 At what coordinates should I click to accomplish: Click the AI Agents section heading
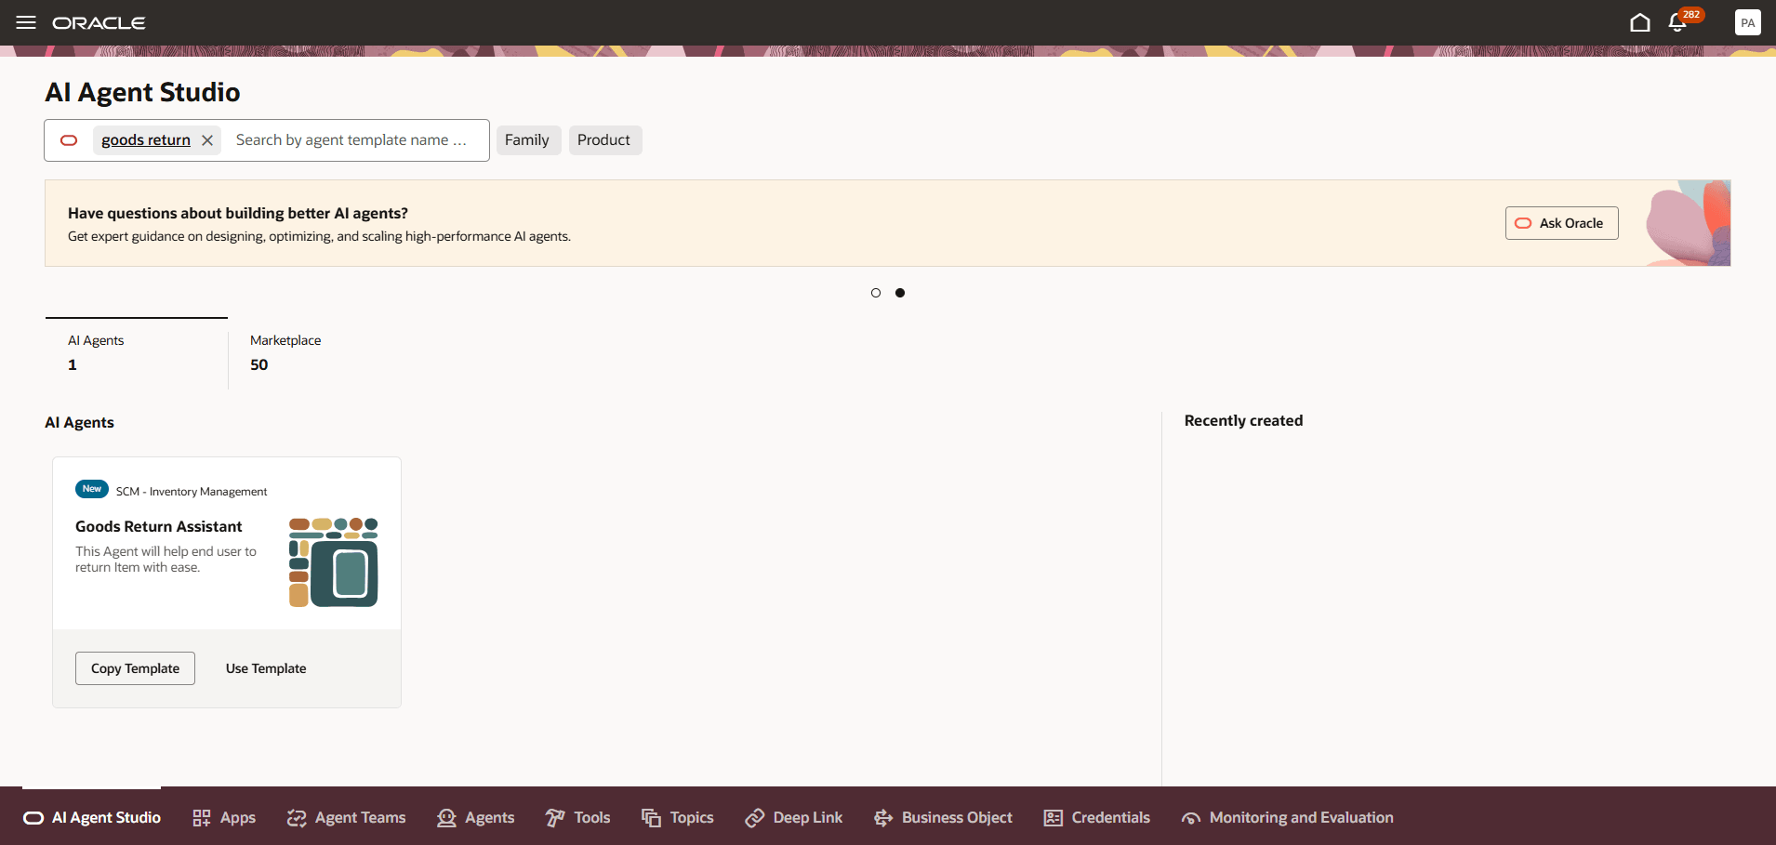[x=80, y=422]
